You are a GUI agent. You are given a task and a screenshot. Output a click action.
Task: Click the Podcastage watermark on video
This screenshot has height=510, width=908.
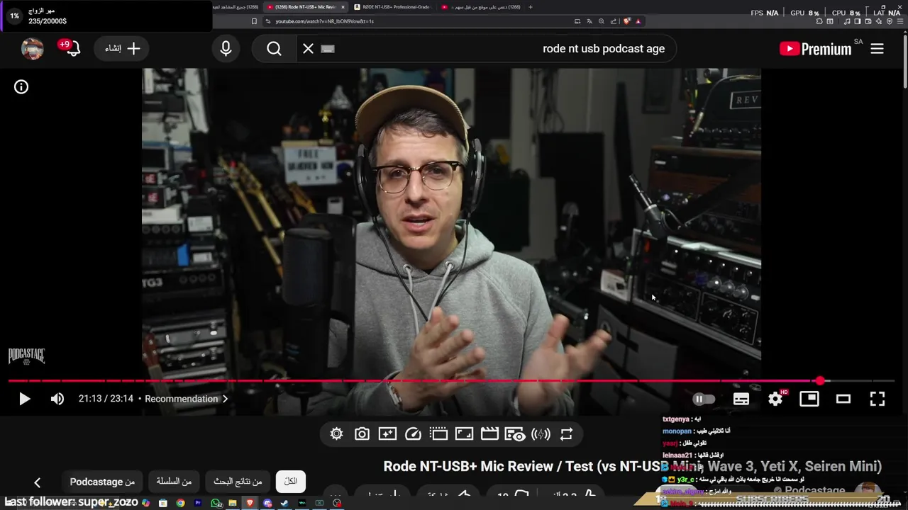tap(26, 356)
